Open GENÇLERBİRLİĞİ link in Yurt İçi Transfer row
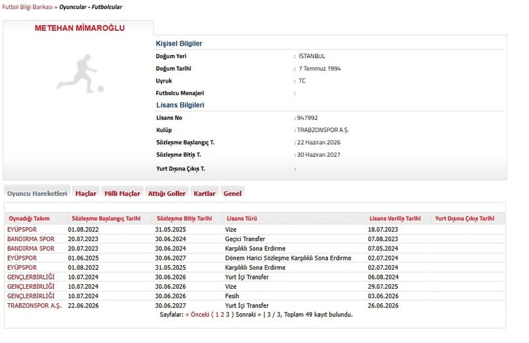The image size is (529, 343). point(30,277)
